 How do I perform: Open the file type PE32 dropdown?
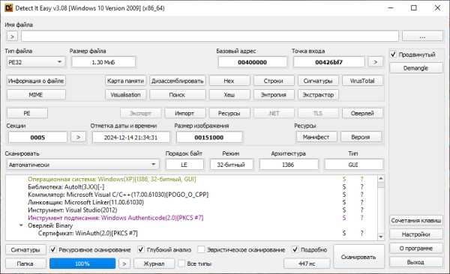[x=36, y=62]
